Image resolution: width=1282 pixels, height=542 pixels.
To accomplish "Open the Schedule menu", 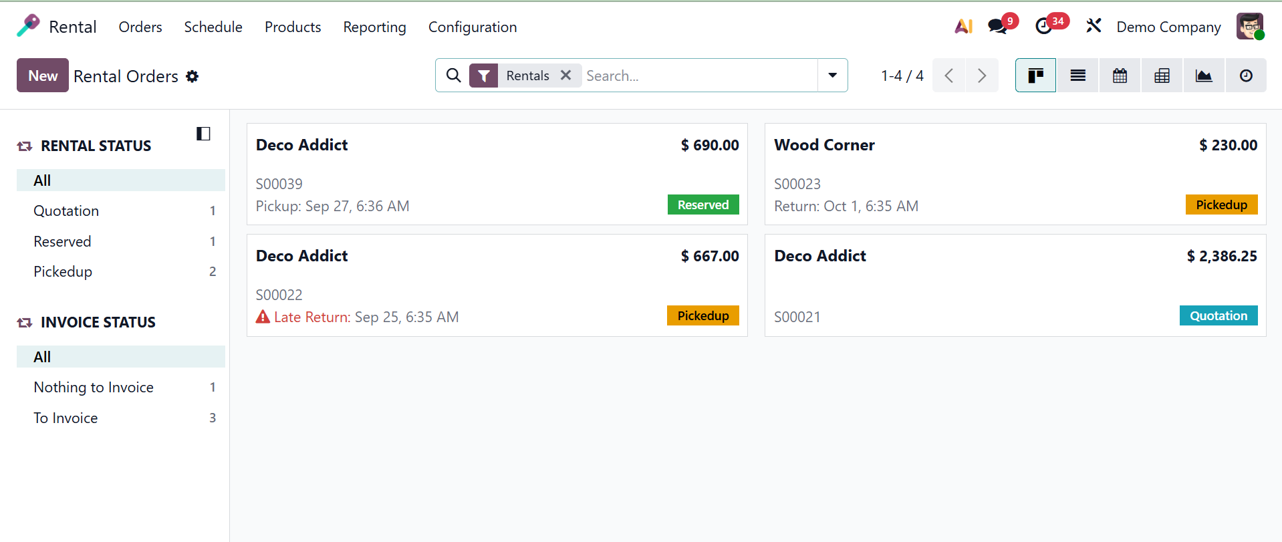I will [213, 27].
